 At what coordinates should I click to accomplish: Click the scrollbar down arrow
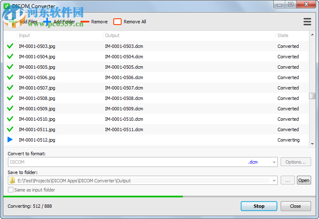[312, 144]
